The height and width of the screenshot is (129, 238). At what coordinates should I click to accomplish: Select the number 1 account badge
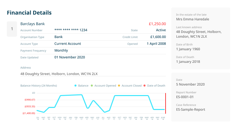coord(12,29)
